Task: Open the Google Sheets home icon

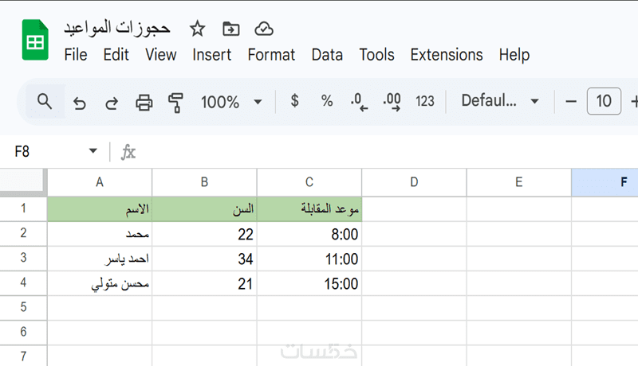Action: coord(35,40)
